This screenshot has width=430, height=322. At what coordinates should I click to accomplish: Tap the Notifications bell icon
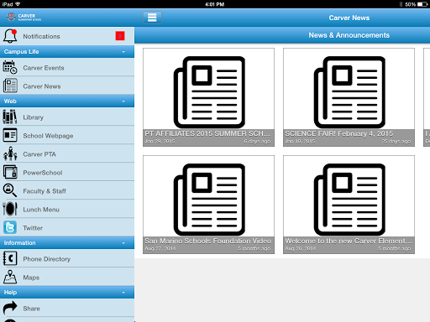pos(10,36)
